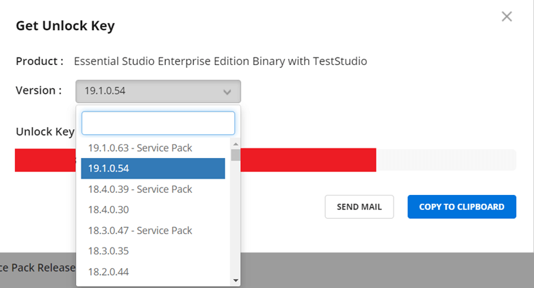
Task: Choose version 18.3.0.47 - Service Pack
Action: 140,231
